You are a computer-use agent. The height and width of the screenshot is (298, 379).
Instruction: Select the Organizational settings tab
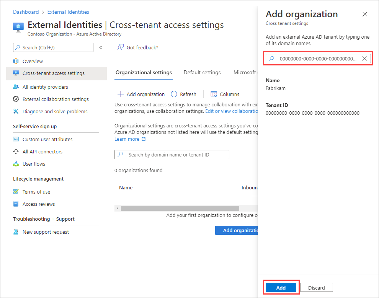point(144,72)
